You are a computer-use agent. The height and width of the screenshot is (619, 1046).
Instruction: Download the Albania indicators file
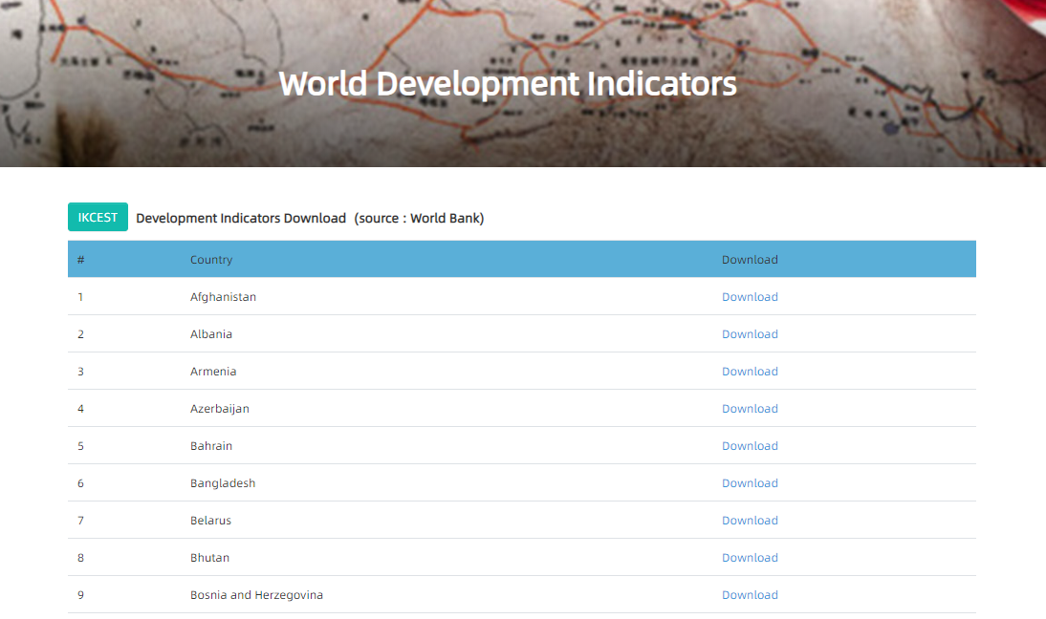(750, 334)
